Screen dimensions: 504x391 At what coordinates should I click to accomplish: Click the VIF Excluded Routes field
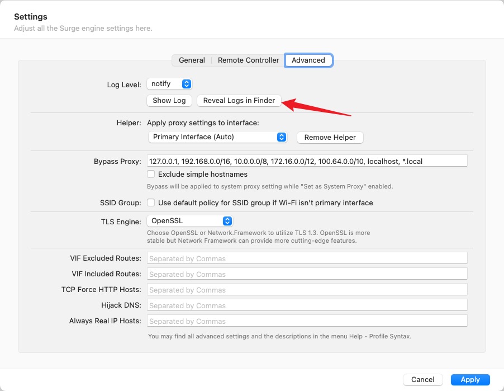[307, 258]
